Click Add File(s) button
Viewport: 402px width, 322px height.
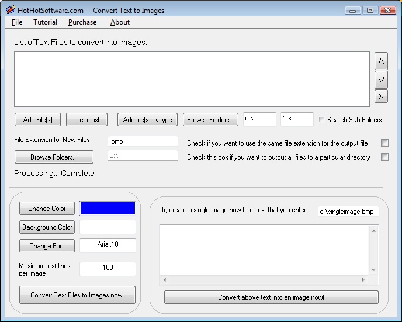[x=37, y=119]
